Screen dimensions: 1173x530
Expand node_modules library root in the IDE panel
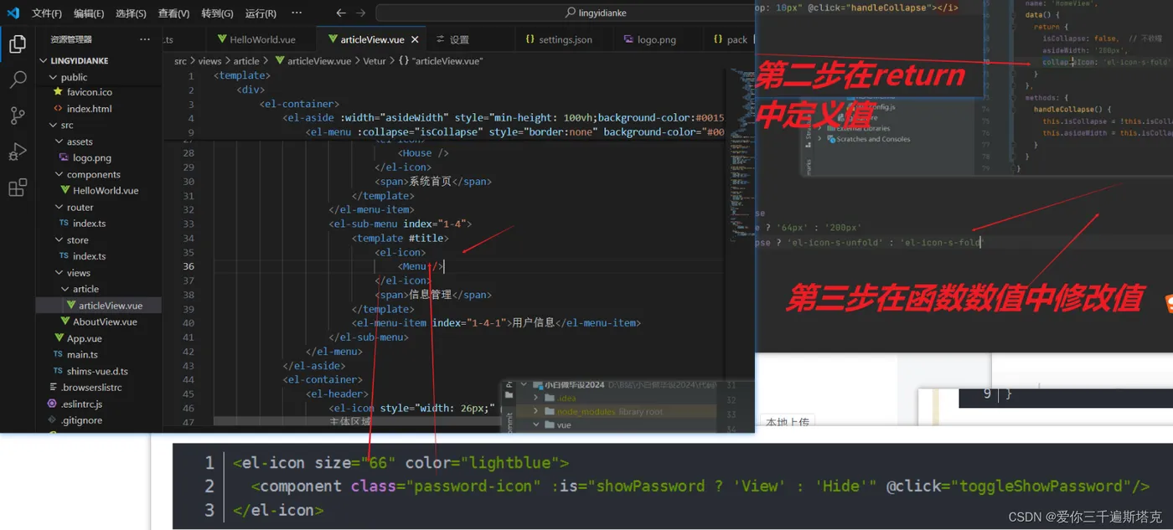coord(536,411)
